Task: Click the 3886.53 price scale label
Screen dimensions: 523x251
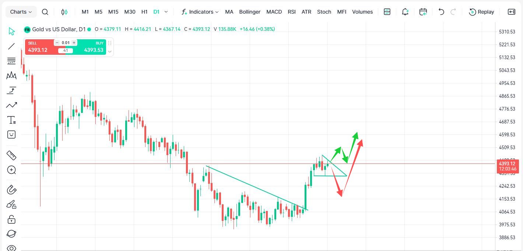Action: pos(507,237)
